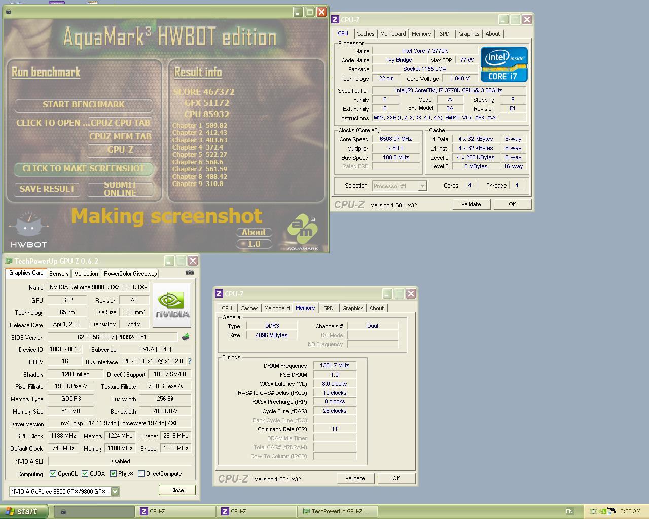Click the NVIDIA tray icon
The width and height of the screenshot is (649, 519).
point(602,511)
